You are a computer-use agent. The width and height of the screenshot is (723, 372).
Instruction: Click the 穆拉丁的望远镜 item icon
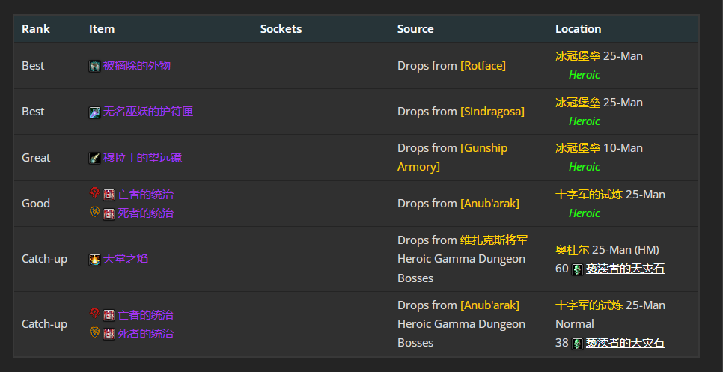[x=94, y=158]
